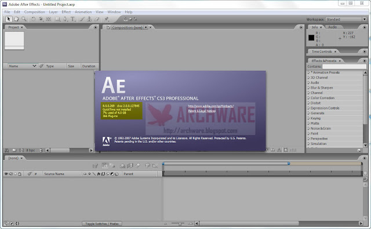Select the Pan Behind tool

(49, 19)
